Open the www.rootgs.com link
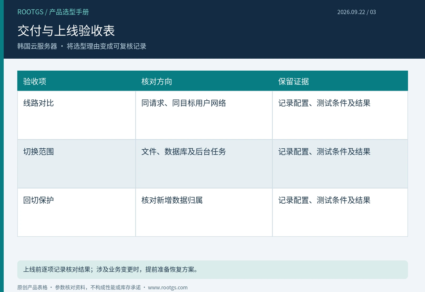 coord(168,287)
